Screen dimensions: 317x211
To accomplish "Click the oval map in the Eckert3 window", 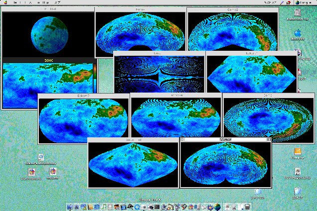I will pyautogui.click(x=83, y=121).
